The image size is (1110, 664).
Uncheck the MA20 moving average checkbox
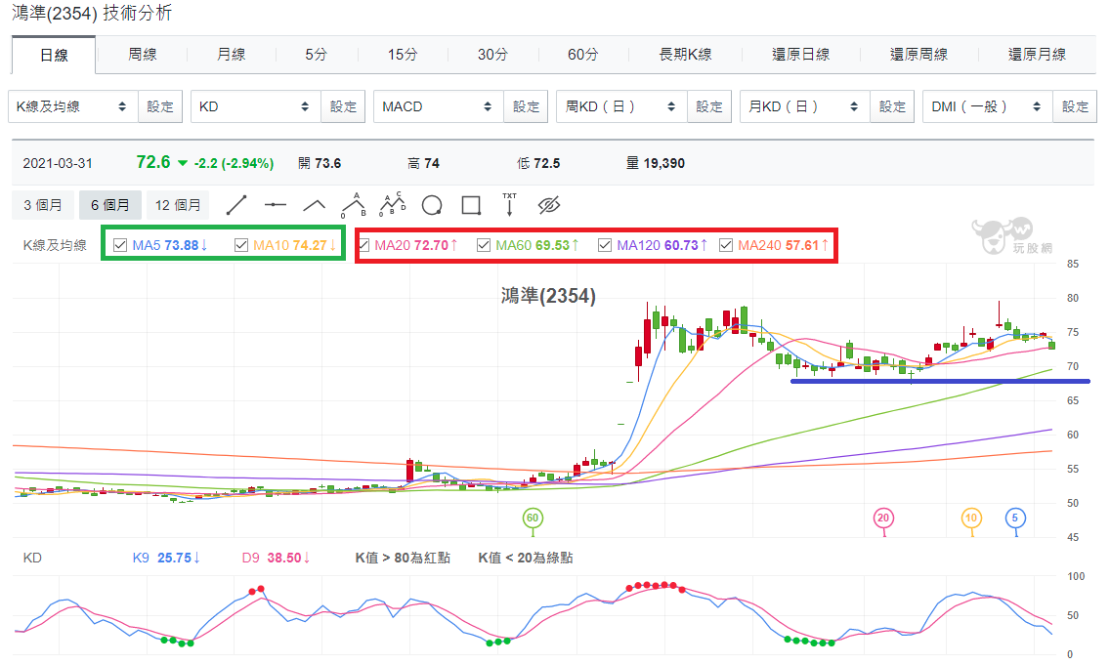(x=363, y=245)
